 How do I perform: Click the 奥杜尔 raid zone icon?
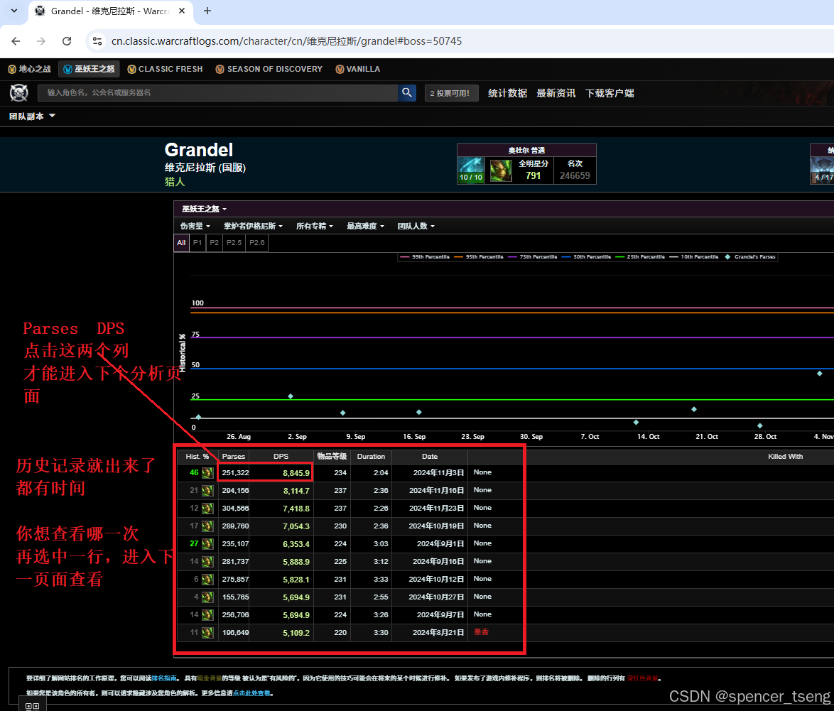point(471,170)
